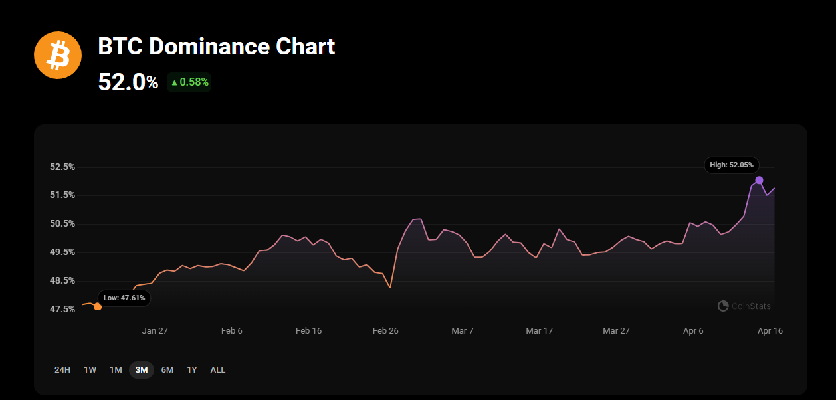Image resolution: width=836 pixels, height=400 pixels.
Task: Click the green up-arrow triangle icon
Action: pyautogui.click(x=174, y=82)
